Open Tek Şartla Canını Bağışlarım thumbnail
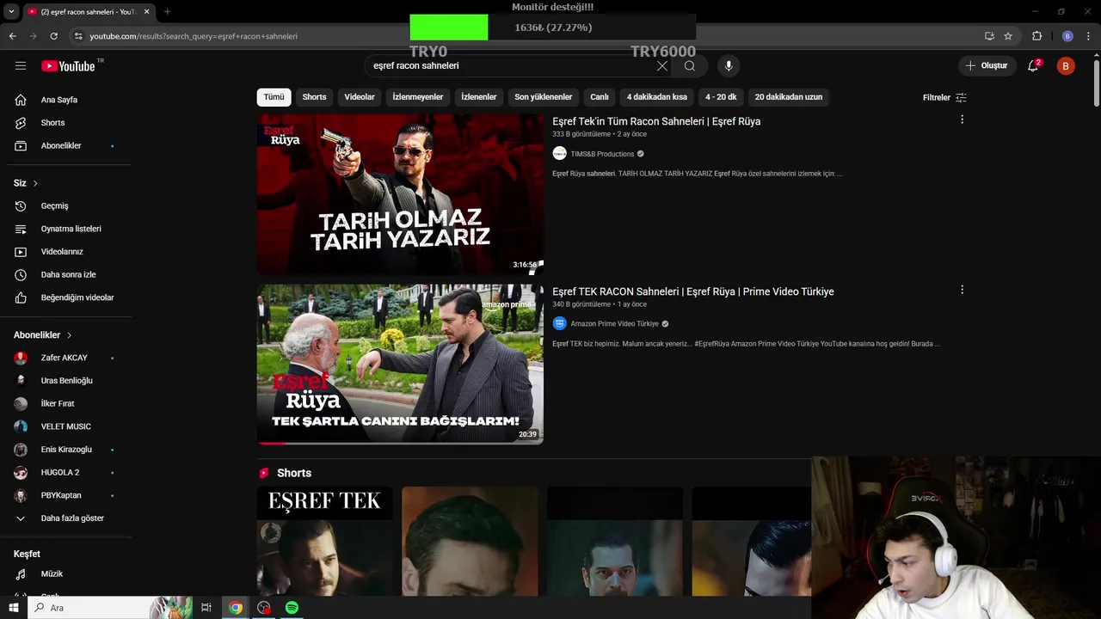Screen dimensions: 1101x619 point(400,365)
